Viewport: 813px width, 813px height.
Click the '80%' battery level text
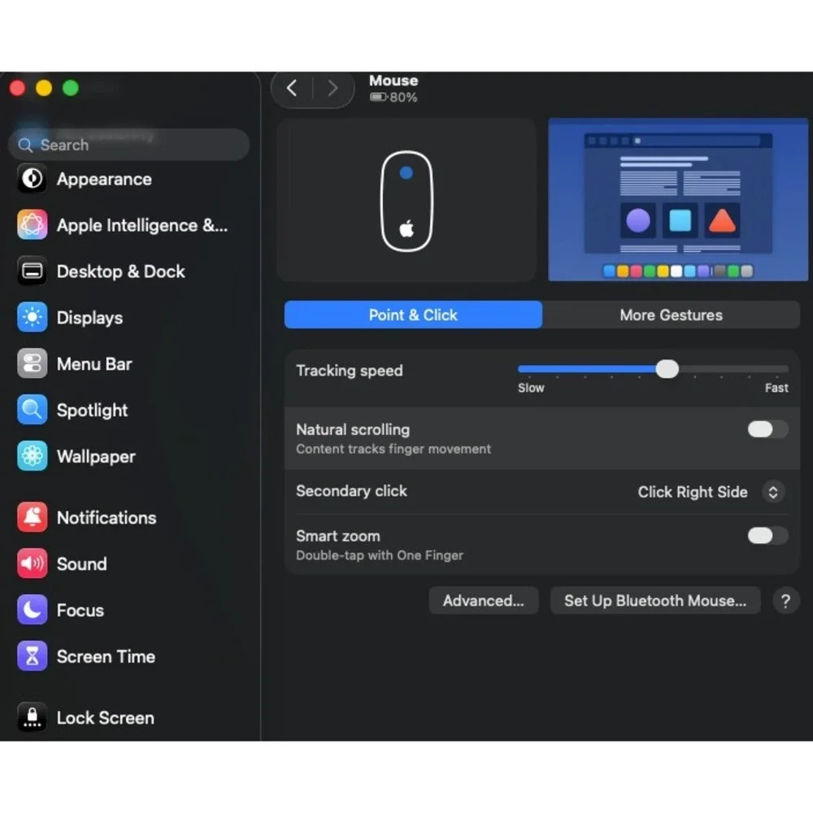pyautogui.click(x=403, y=98)
